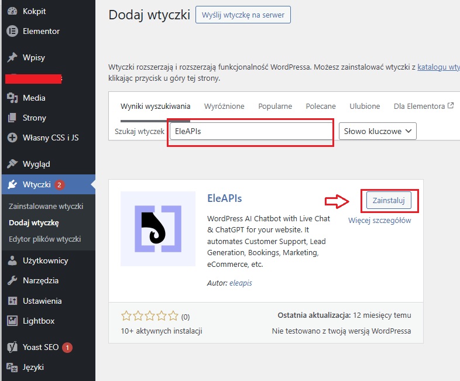This screenshot has height=381, width=460.
Task: Click the Kokpit dashboard icon
Action: click(x=12, y=11)
